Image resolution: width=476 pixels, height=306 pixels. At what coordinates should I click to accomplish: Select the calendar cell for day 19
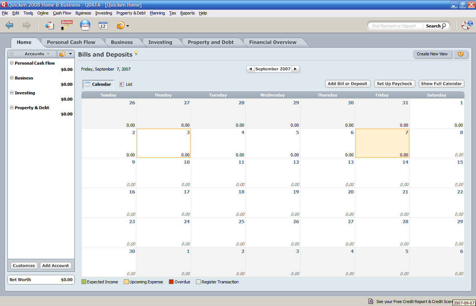pyautogui.click(x=273, y=203)
